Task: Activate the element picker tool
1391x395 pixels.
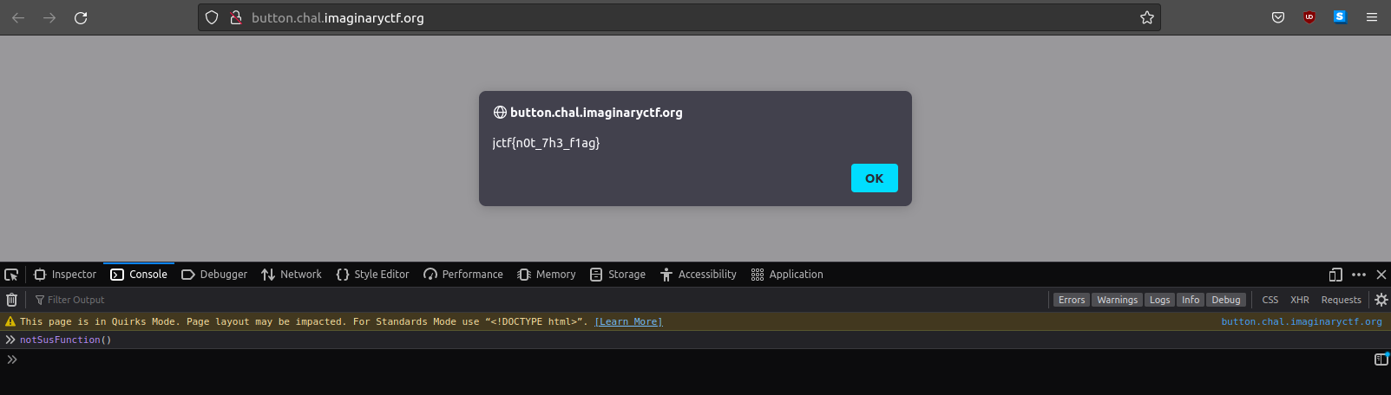Action: (x=11, y=275)
